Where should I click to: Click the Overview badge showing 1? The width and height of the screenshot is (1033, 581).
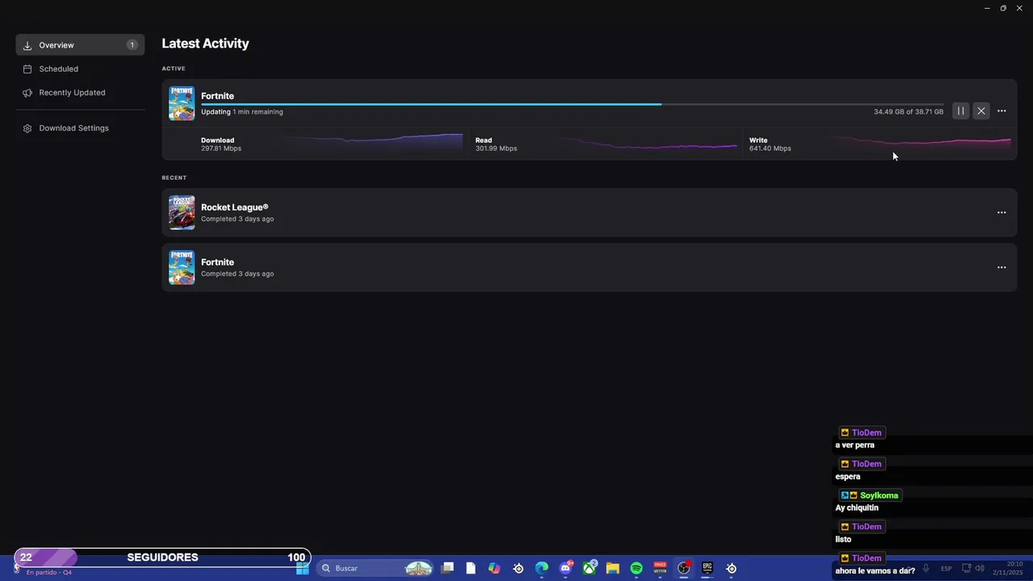tap(132, 45)
